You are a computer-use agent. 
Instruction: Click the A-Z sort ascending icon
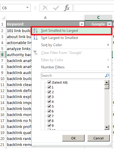[35, 31]
